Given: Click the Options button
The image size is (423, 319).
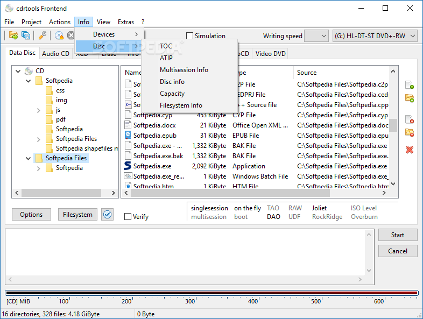Looking at the screenshot, I should (31, 215).
